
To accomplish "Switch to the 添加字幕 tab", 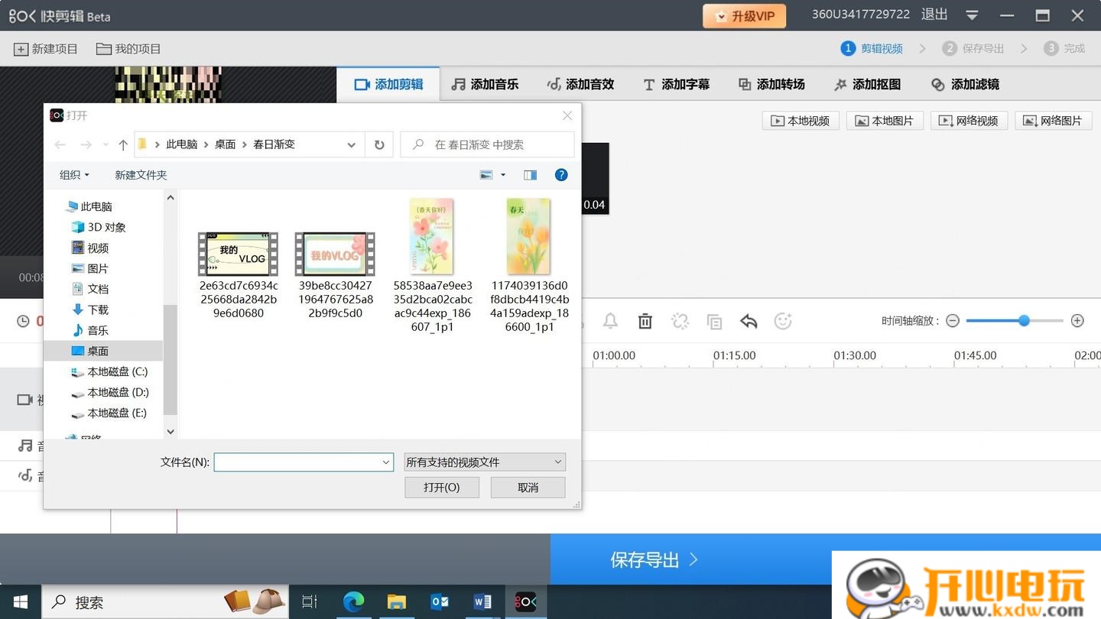I will pos(677,84).
